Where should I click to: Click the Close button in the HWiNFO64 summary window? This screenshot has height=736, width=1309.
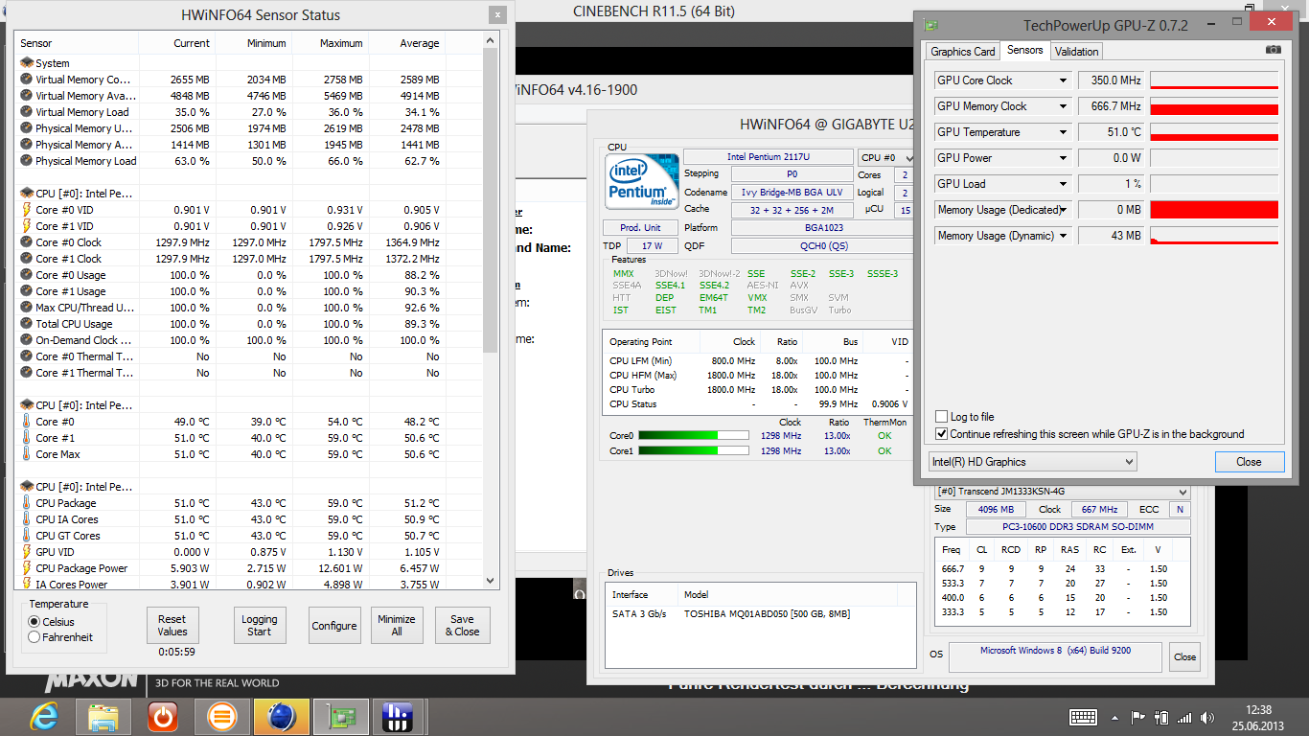[x=1185, y=656]
